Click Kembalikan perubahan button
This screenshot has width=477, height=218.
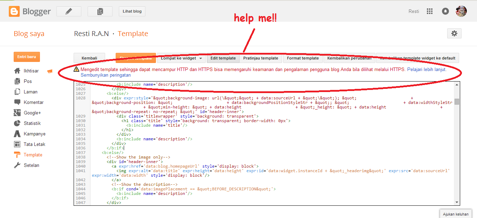(x=349, y=58)
